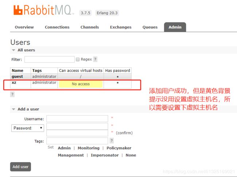
Task: Click the 3.7.5 version badge
Action: point(85,13)
